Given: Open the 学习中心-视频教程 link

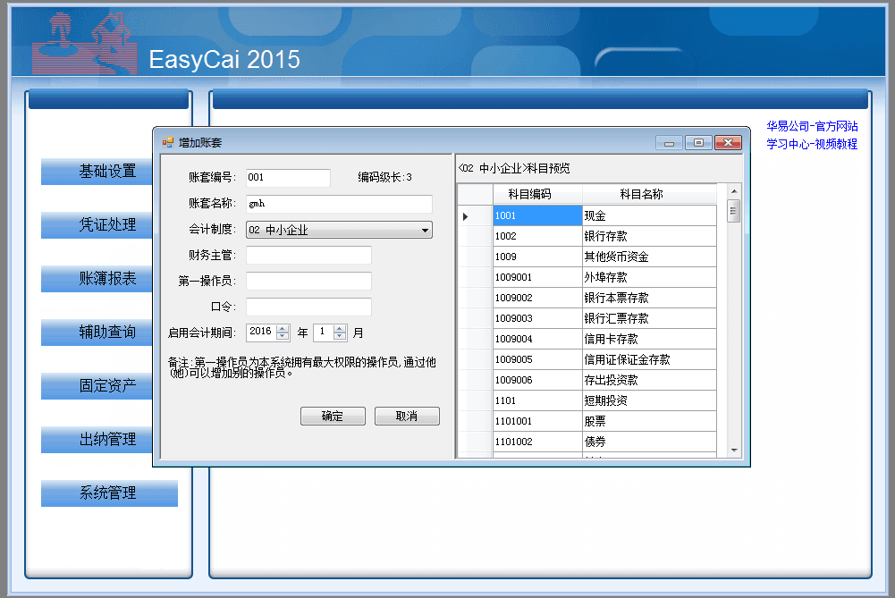Looking at the screenshot, I should [x=811, y=144].
